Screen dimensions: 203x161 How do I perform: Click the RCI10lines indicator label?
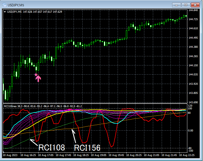click(10, 106)
